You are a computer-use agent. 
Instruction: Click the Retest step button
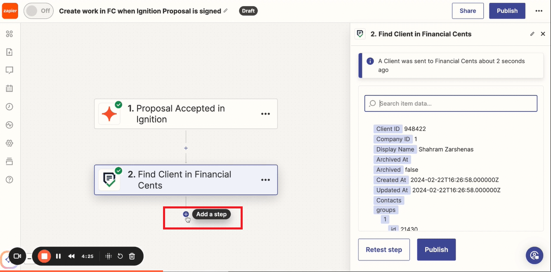(x=384, y=250)
